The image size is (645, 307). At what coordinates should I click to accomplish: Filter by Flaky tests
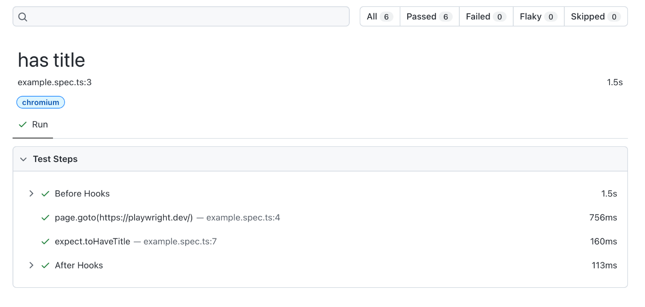(x=539, y=17)
